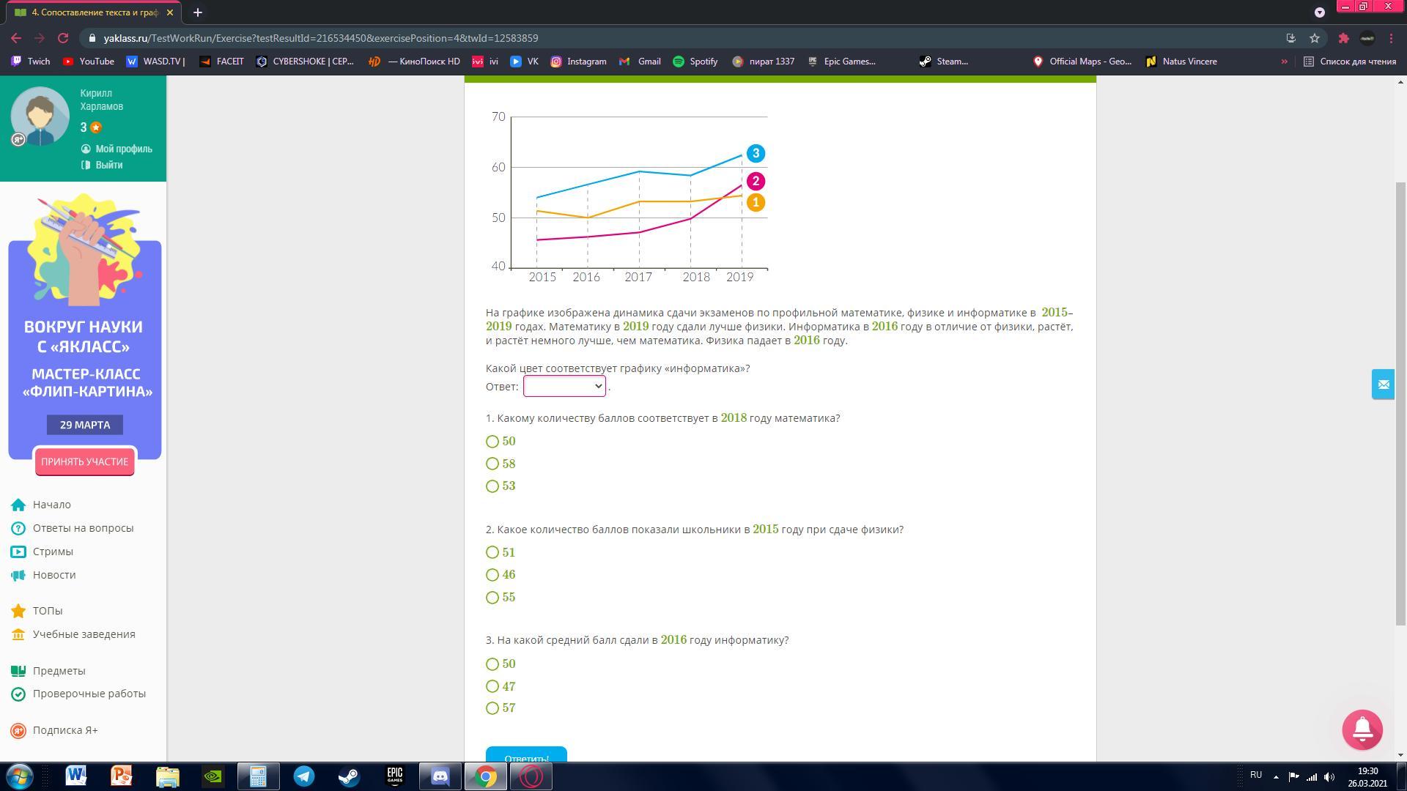Open the YouTube bookmark

pos(89,62)
